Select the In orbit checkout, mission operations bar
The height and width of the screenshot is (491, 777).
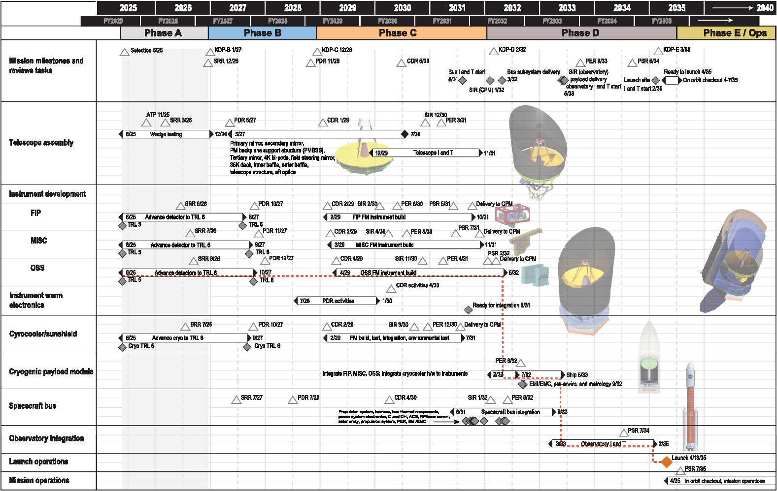pos(720,481)
